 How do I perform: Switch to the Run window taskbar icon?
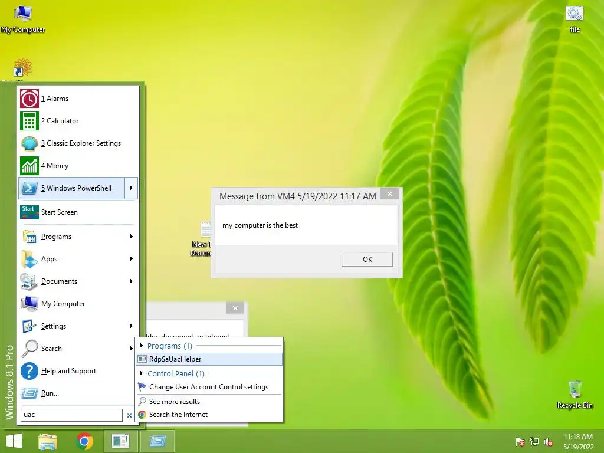click(157, 441)
